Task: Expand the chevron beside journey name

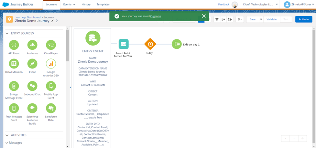Action: coord(57,21)
